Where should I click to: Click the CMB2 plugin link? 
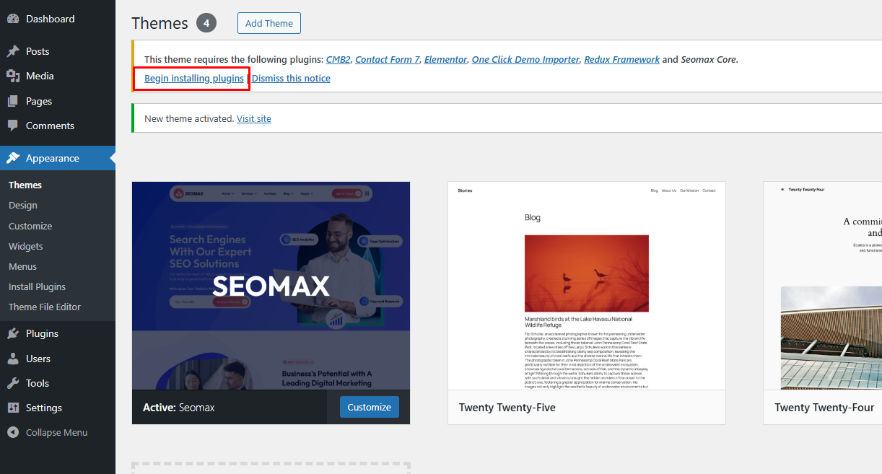(338, 60)
